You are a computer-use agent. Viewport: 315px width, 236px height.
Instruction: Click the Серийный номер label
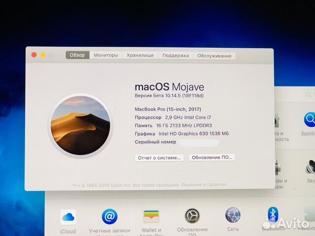coord(156,142)
